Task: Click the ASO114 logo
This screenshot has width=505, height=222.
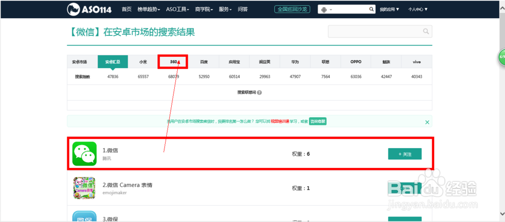Action: (89, 9)
